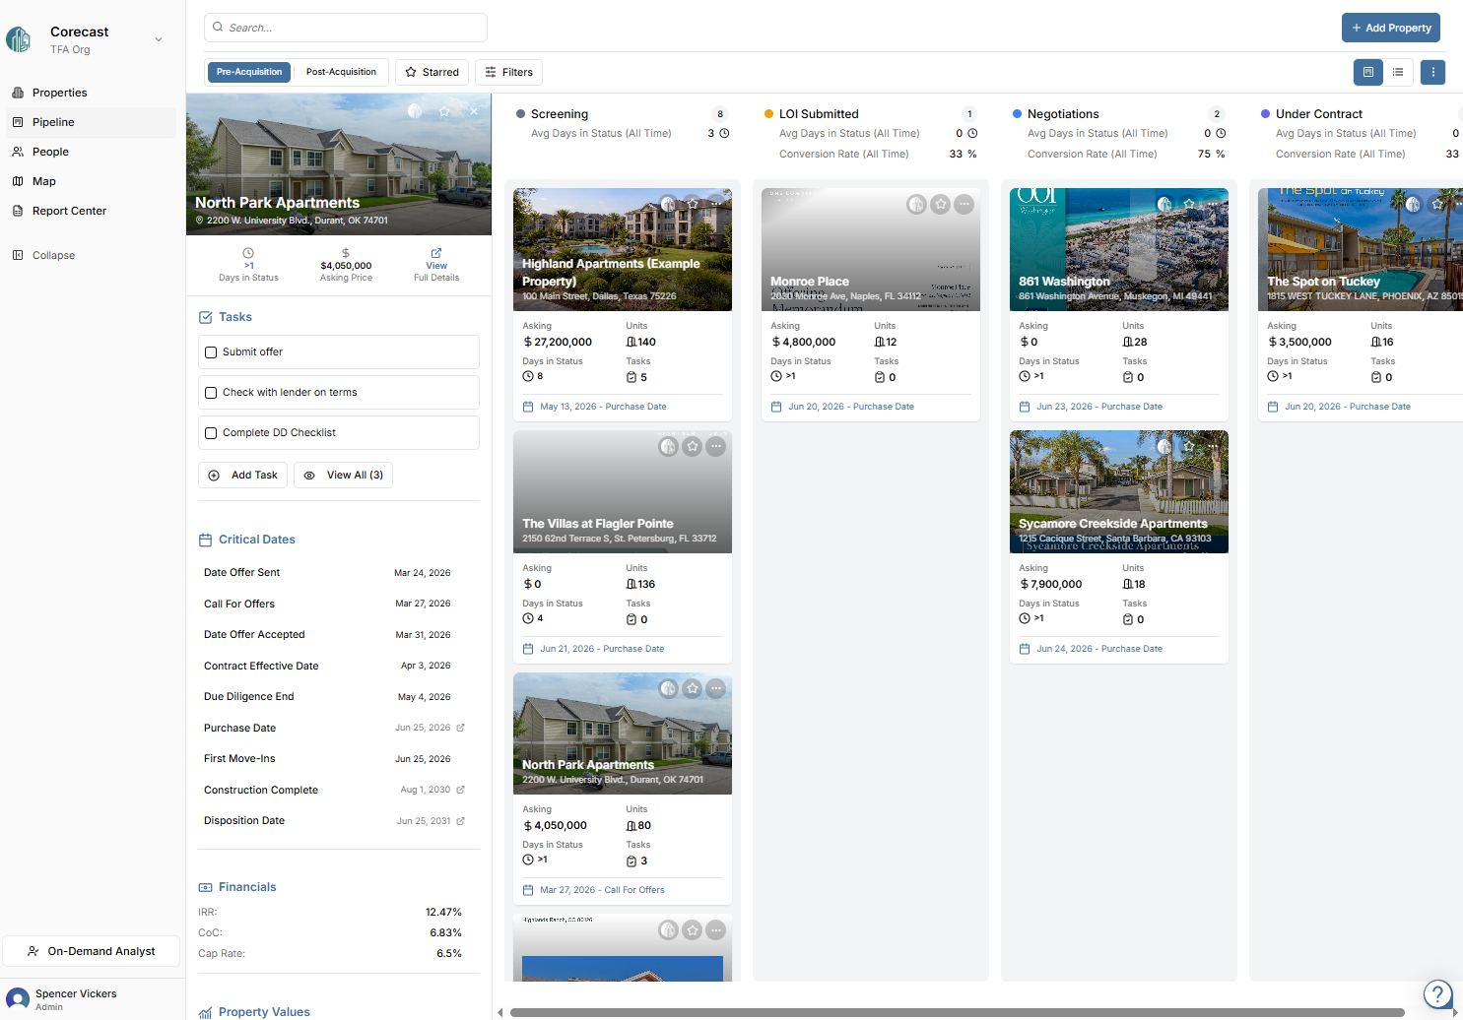Star the Sycamore Creekside Apartments card
Screen dimensions: 1463x1020
pos(1189,446)
